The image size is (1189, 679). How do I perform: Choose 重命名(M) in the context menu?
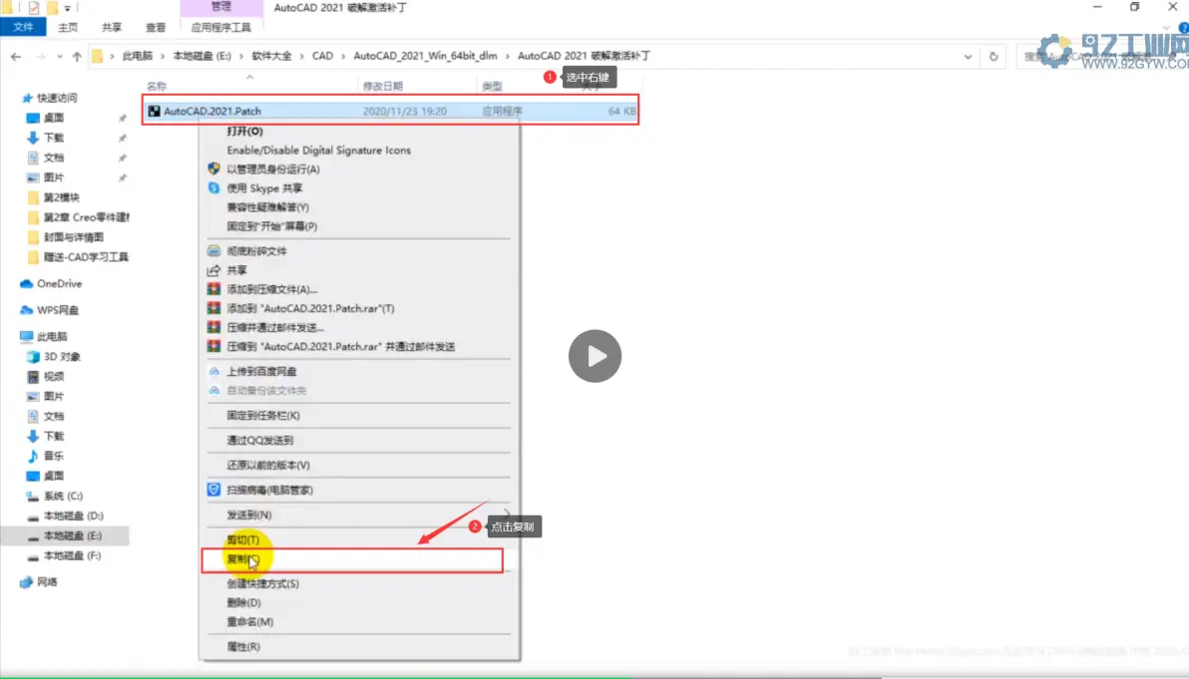249,621
